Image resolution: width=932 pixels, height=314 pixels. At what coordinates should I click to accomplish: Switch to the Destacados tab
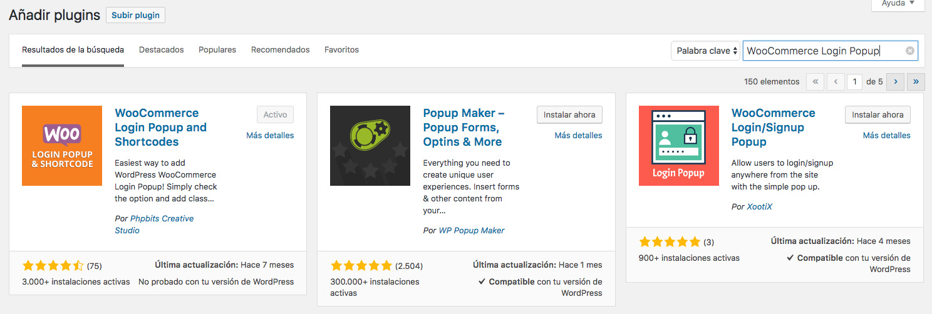pyautogui.click(x=162, y=49)
